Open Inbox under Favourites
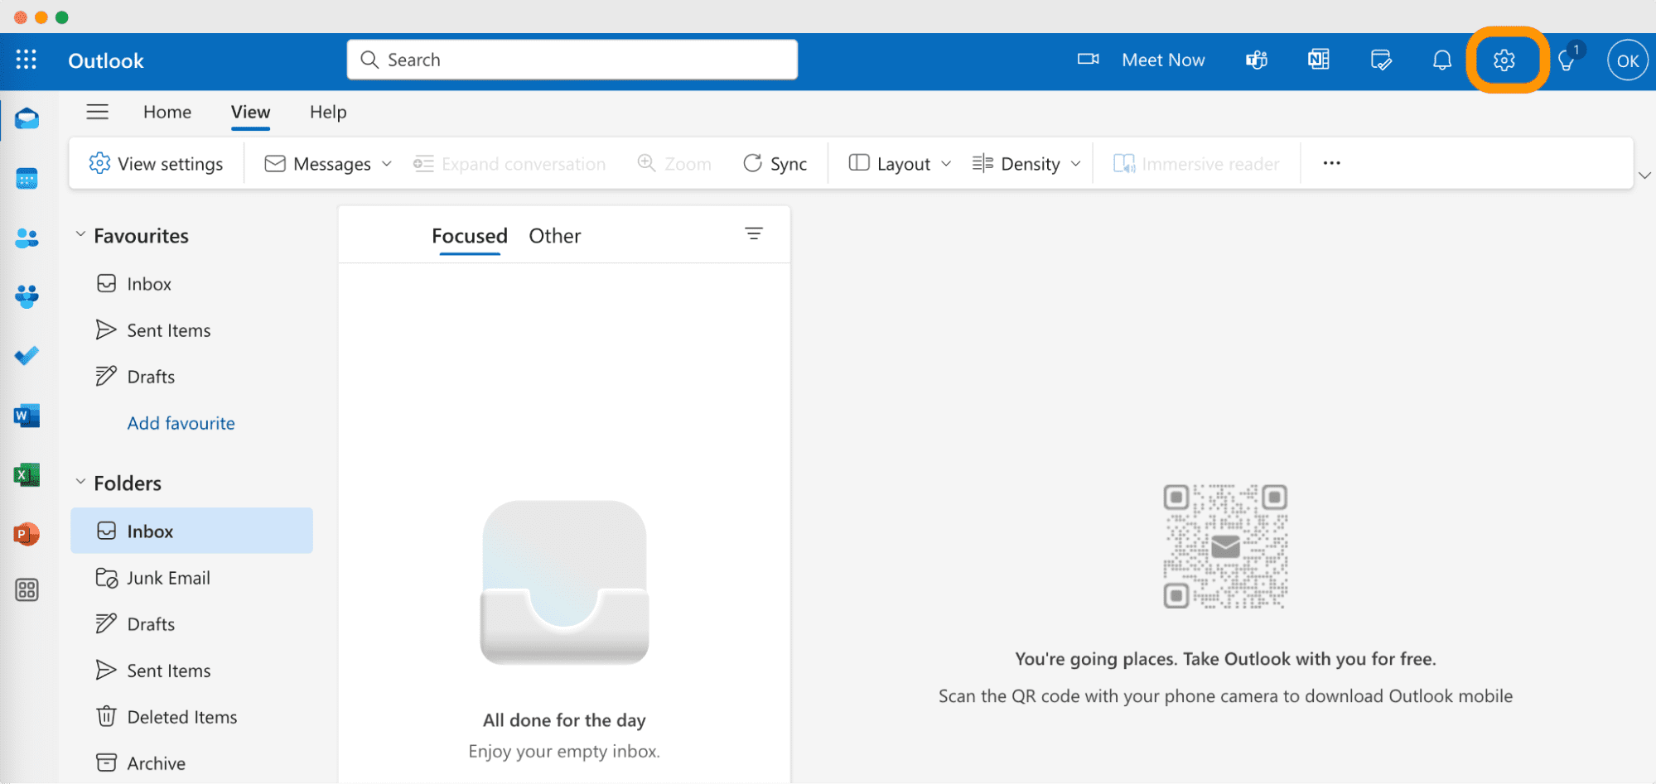This screenshot has width=1656, height=784. pos(192,284)
